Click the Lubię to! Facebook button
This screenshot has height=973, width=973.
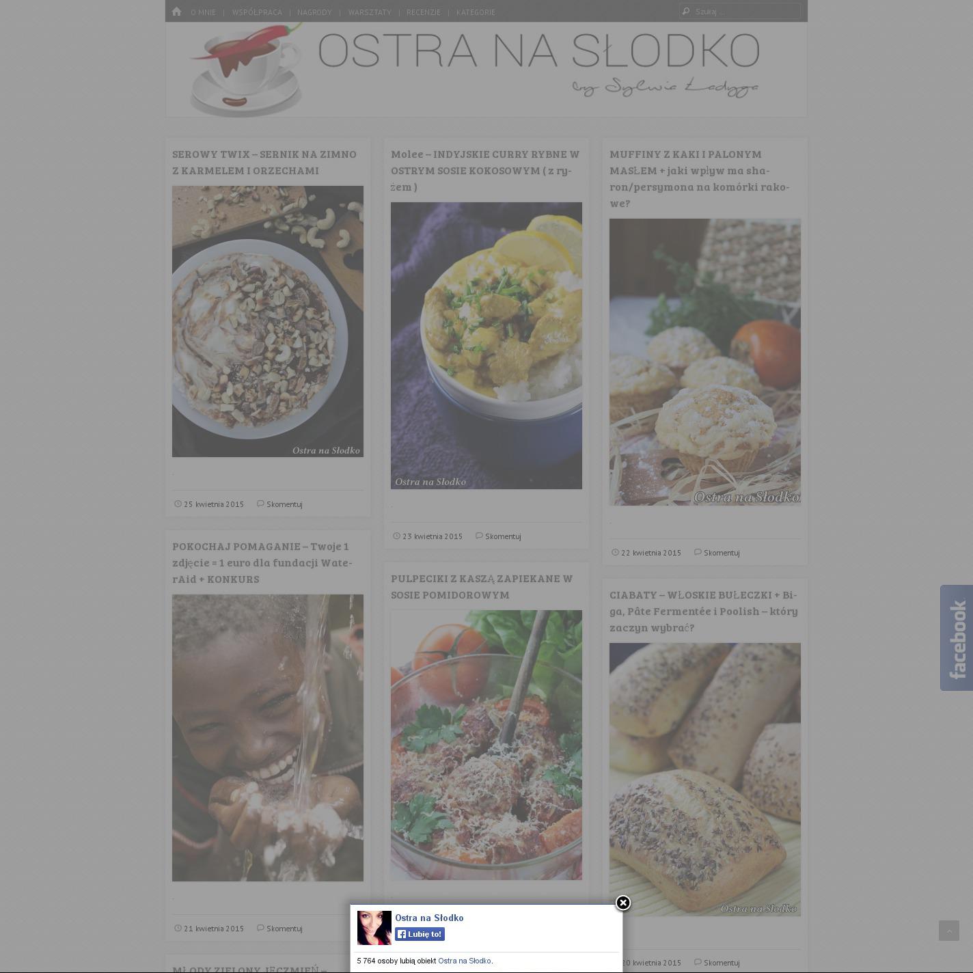[420, 934]
